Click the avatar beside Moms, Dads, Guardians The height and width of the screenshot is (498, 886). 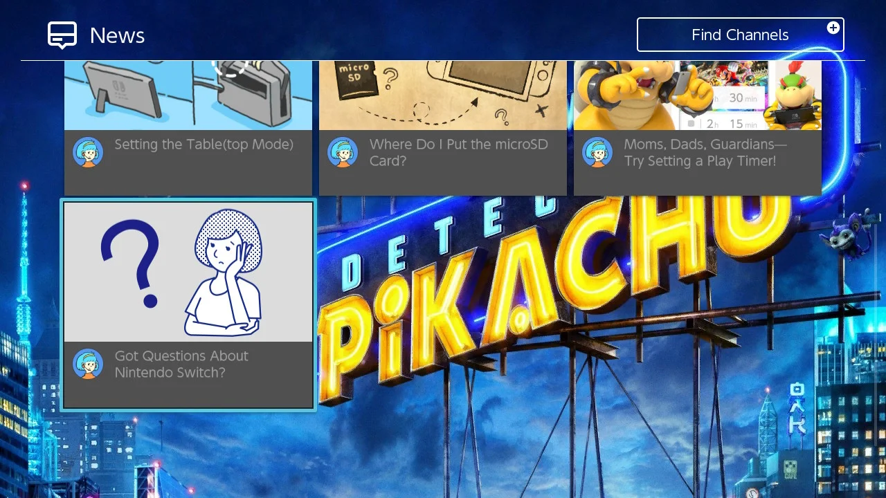(597, 152)
